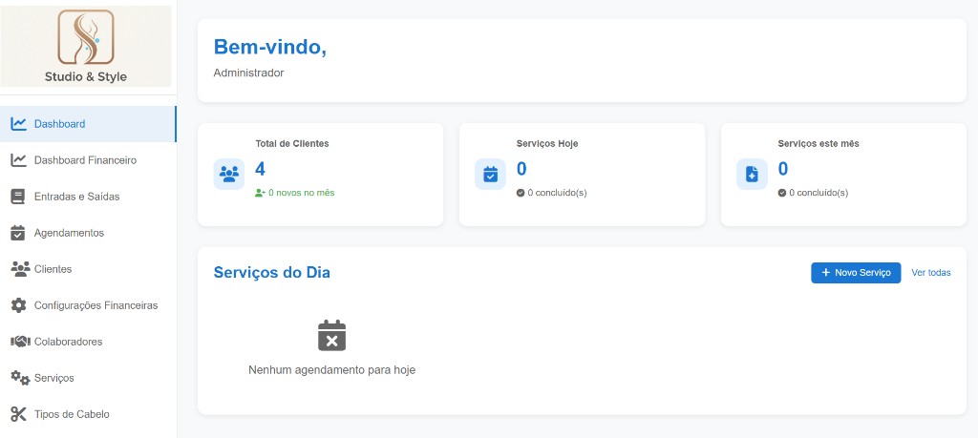Screen dimensions: 978x438
Task: Click the Serviços Hoje count 0
Action: tap(521, 169)
